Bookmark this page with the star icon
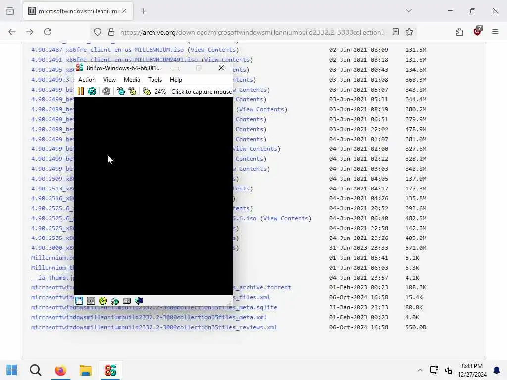The height and width of the screenshot is (380, 507). [x=409, y=32]
